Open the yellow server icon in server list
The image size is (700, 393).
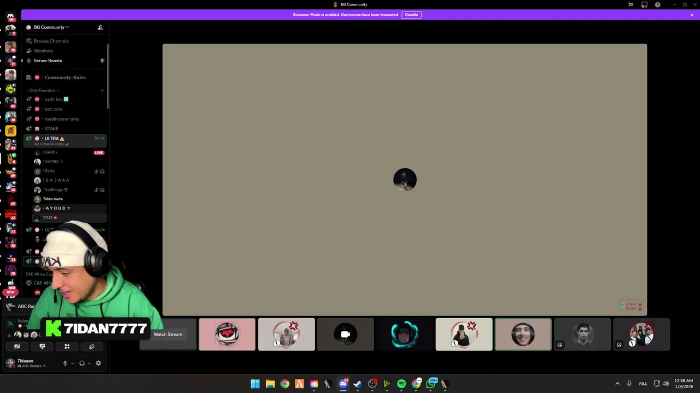tap(10, 130)
